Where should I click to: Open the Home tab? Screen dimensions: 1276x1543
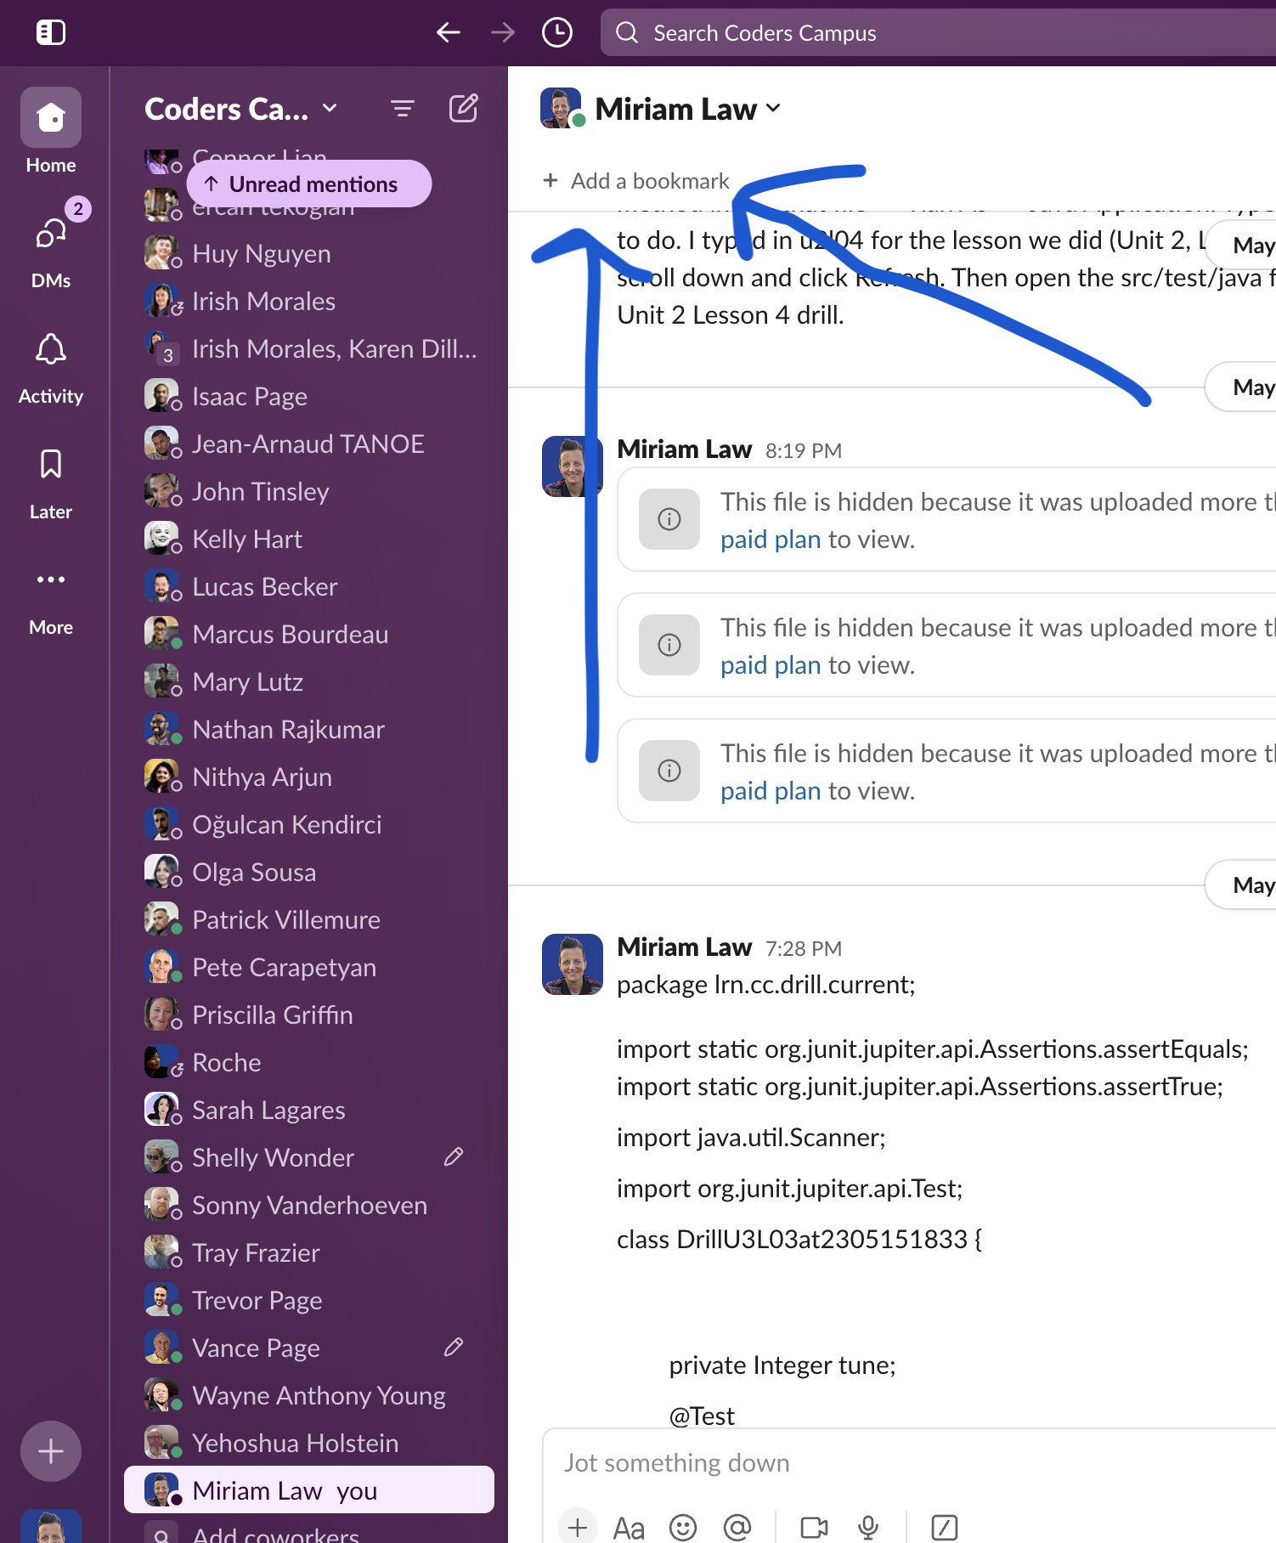(51, 132)
